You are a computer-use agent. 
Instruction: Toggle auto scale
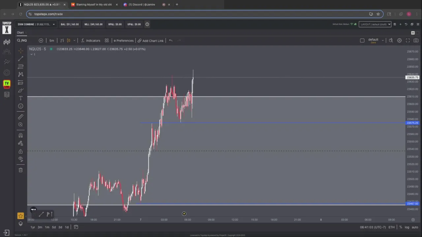point(415,227)
